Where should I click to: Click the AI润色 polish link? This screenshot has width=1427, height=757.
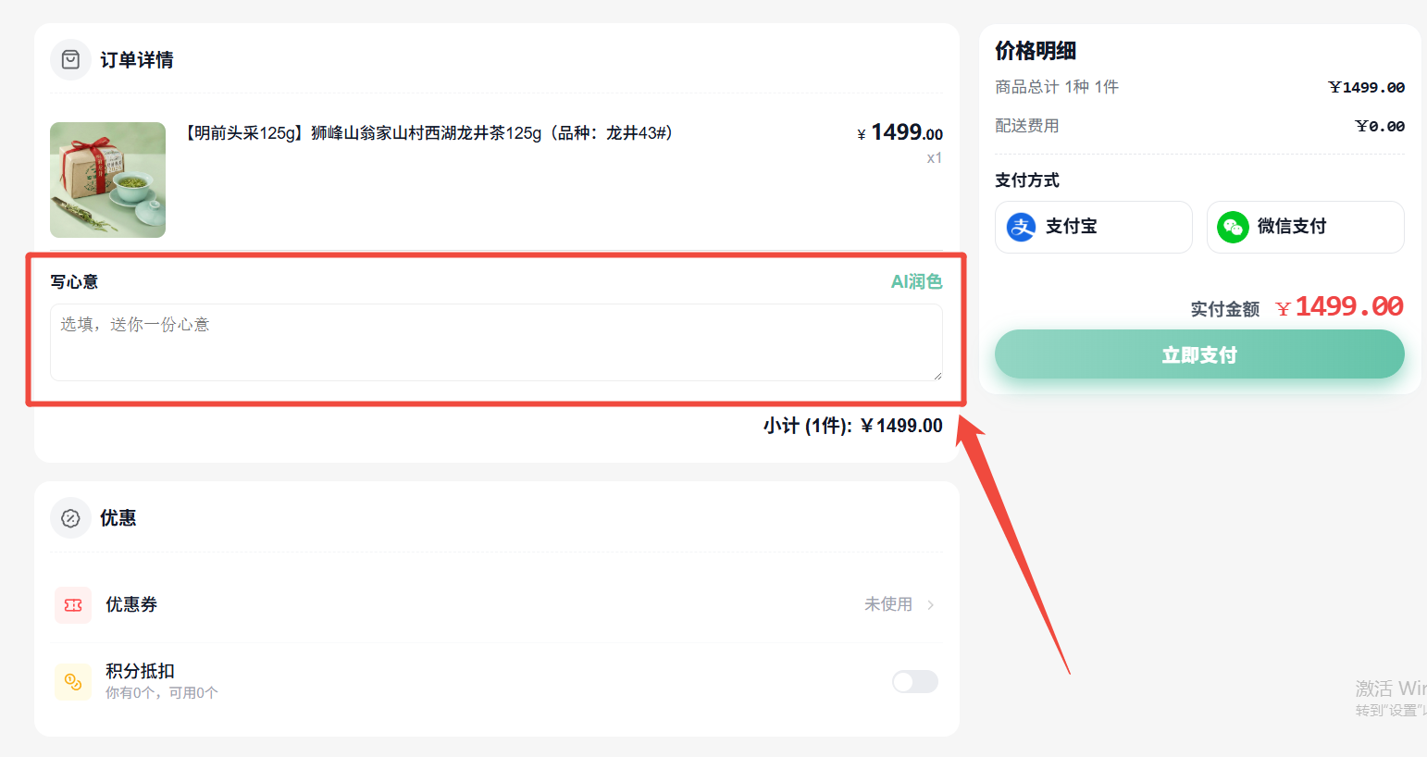point(916,281)
